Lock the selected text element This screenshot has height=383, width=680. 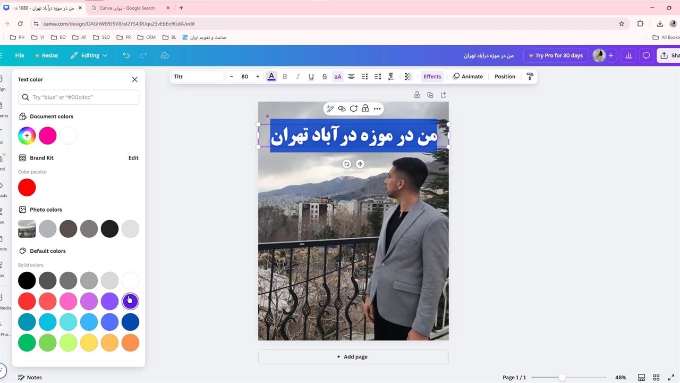pos(365,109)
